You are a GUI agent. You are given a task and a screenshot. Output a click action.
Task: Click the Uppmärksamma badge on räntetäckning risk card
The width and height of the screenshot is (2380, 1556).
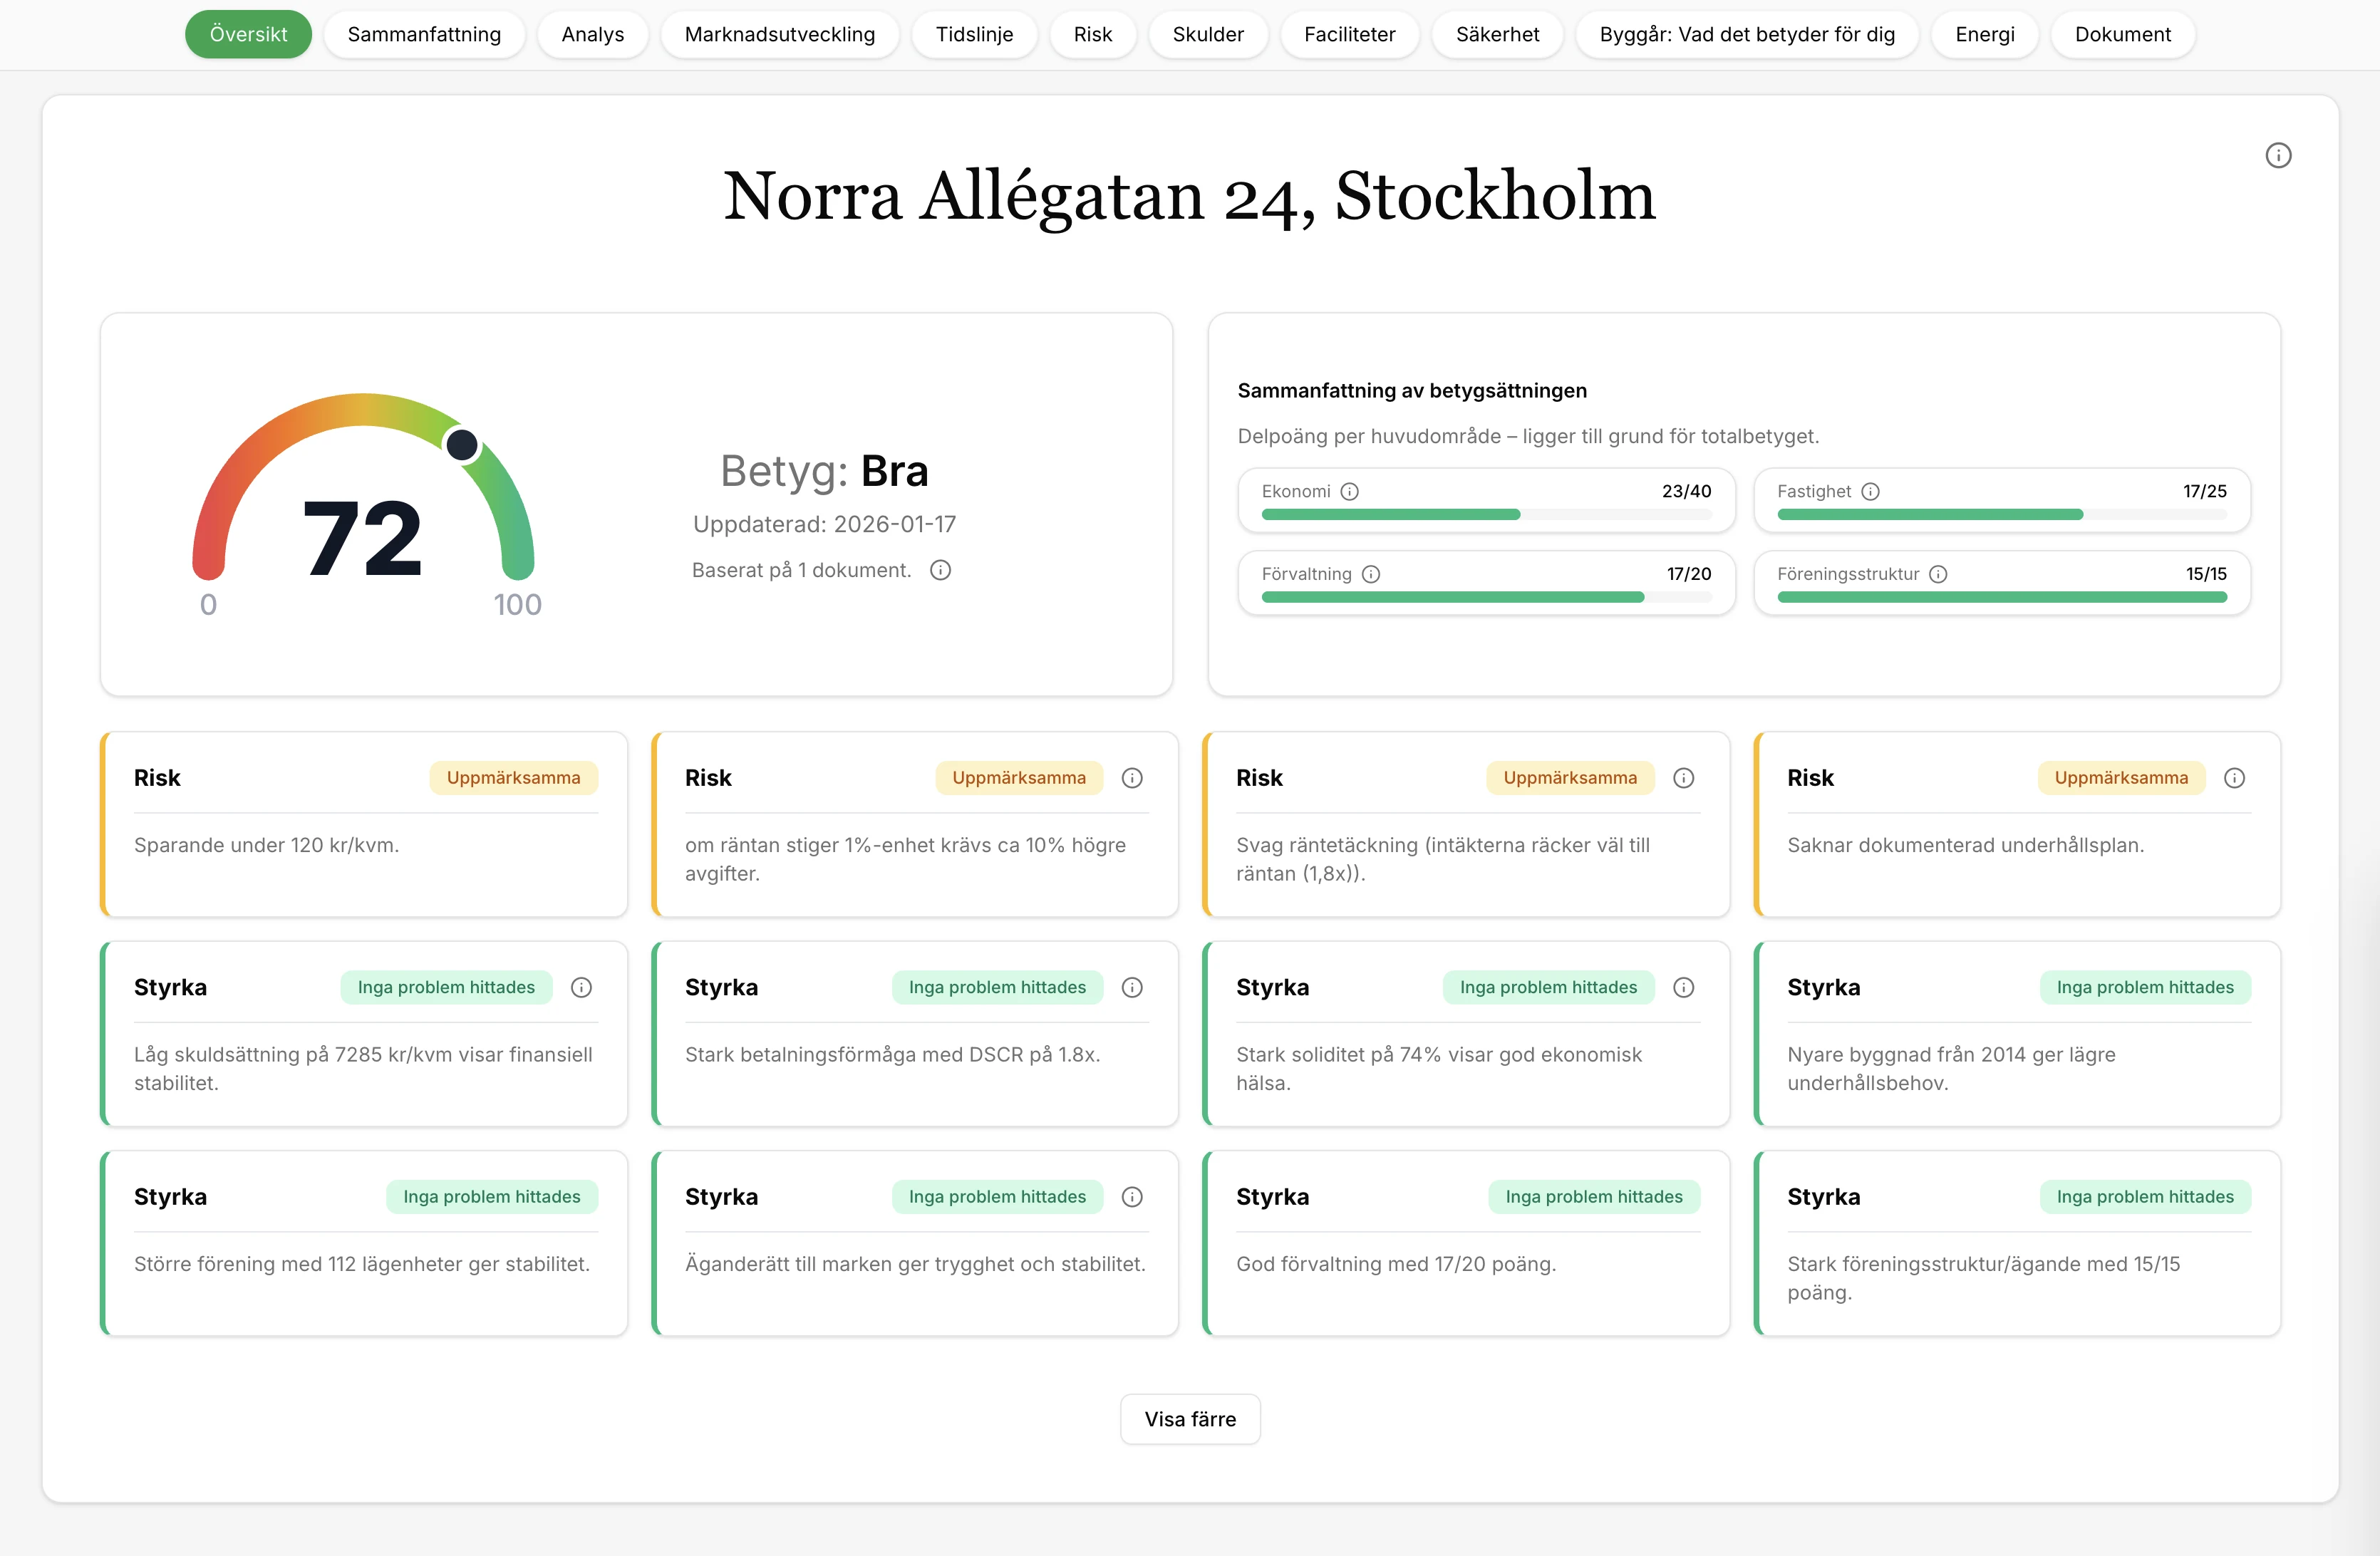[x=1570, y=777]
